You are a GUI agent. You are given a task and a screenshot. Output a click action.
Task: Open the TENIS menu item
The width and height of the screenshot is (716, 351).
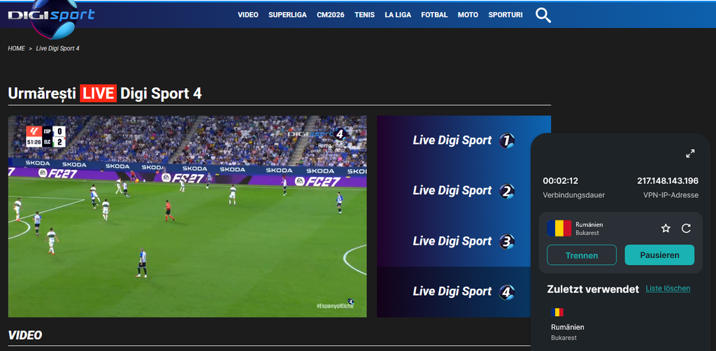(364, 15)
